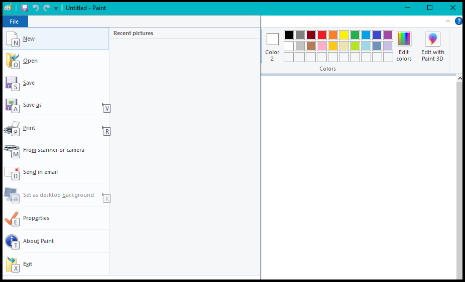465x282 pixels.
Task: Expand the Save as submenu arrow
Action: (103, 105)
